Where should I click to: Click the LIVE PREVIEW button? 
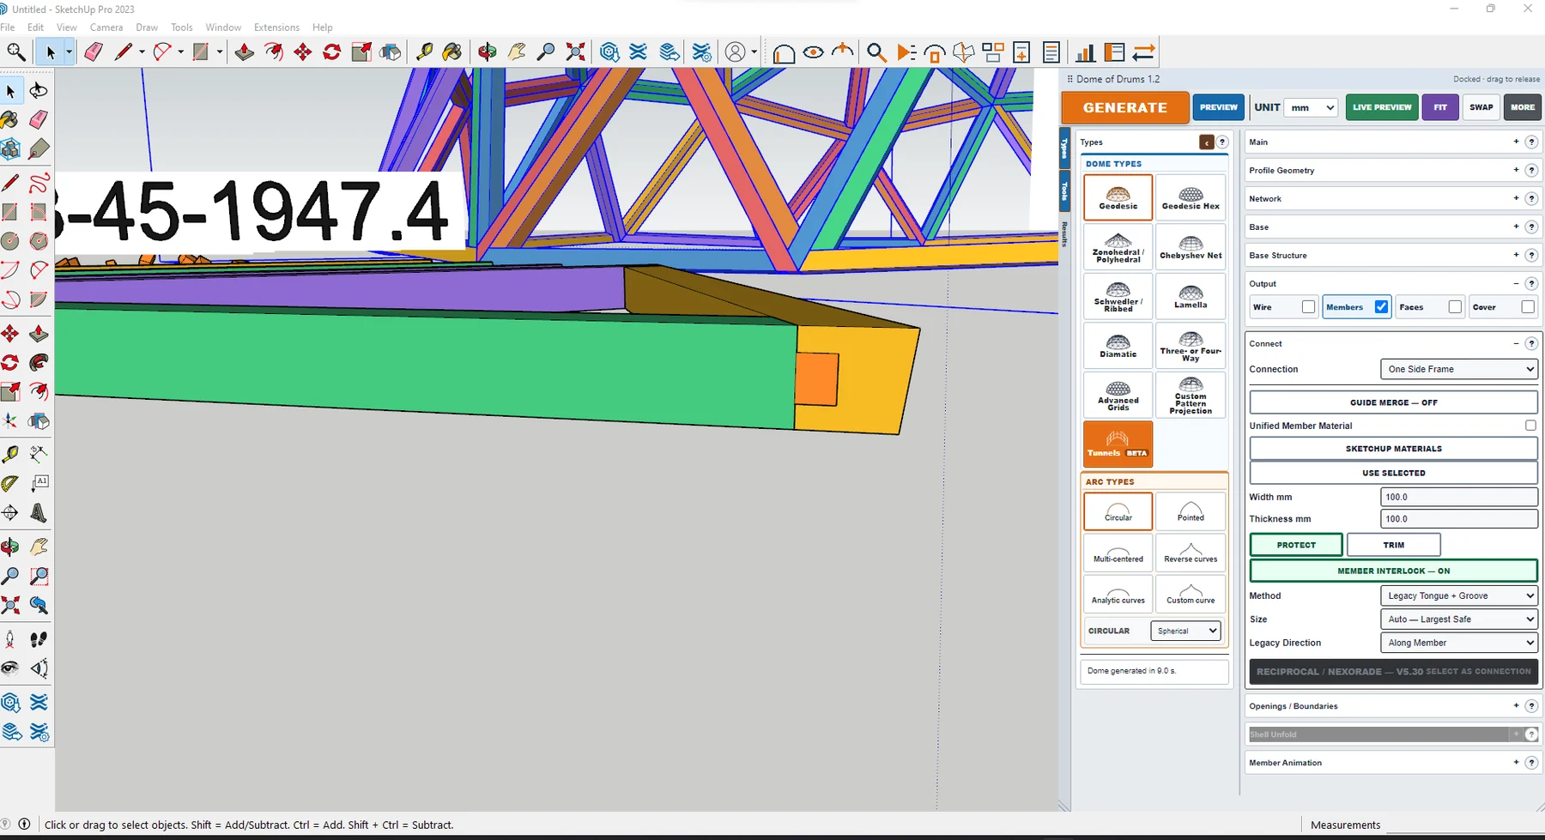pos(1382,107)
